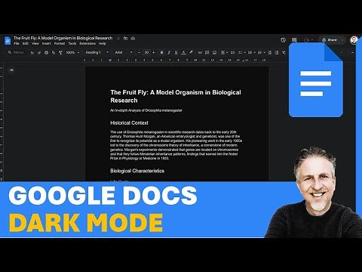Click the left indent marker on ruler

pyautogui.click(x=110, y=60)
